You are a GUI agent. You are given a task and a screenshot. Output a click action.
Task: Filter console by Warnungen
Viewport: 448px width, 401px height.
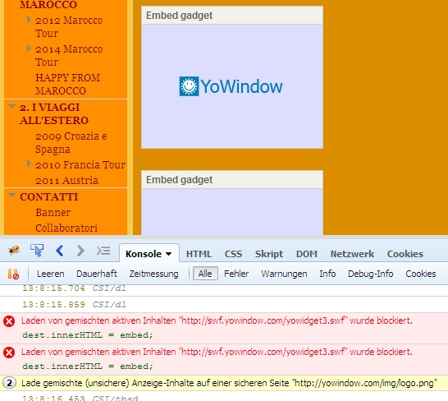284,274
